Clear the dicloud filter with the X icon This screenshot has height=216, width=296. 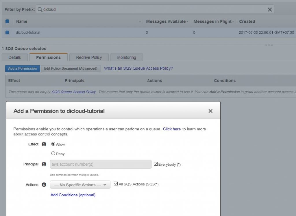click(270, 9)
